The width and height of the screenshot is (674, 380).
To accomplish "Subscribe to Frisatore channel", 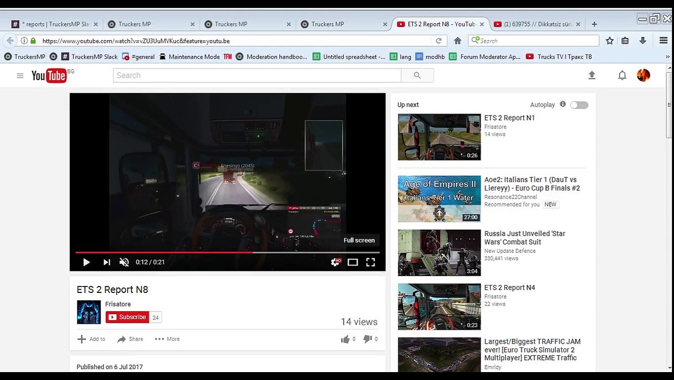I will [127, 317].
